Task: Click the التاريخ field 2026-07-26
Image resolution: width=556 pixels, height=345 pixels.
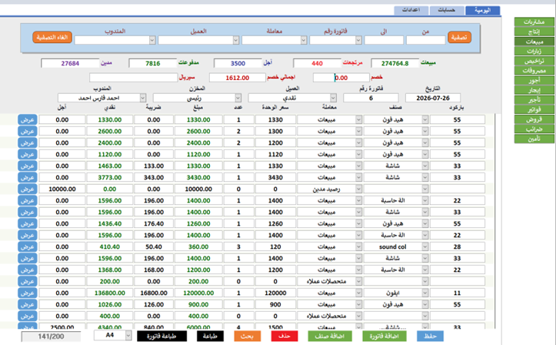Action: [x=433, y=98]
